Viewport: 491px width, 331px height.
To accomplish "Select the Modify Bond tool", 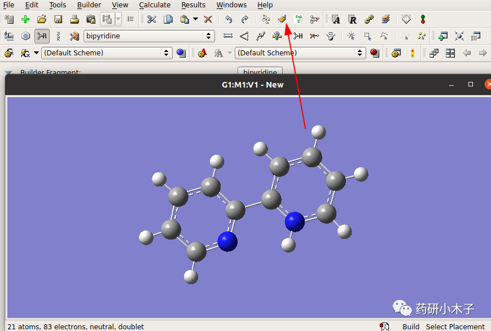I will click(x=228, y=36).
